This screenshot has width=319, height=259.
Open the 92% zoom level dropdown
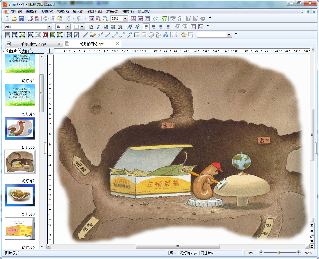click(x=125, y=19)
